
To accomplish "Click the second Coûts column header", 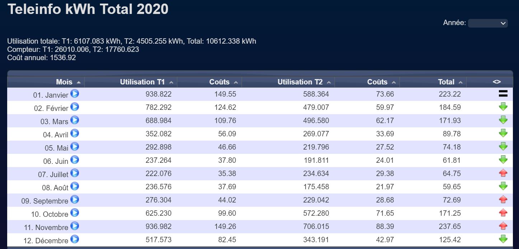I will pyautogui.click(x=377, y=82).
